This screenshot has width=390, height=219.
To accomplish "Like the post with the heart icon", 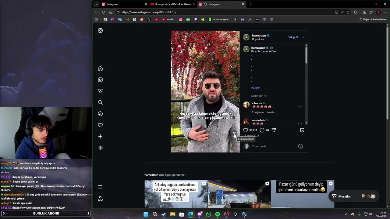I will pos(246,130).
